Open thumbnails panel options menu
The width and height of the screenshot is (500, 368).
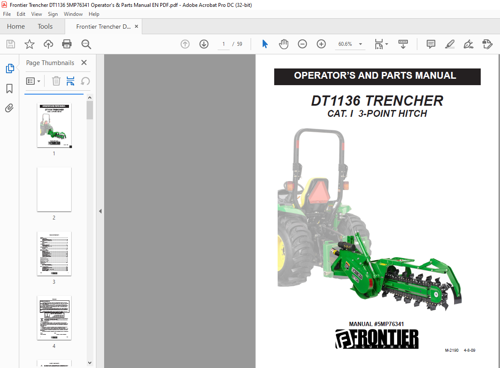(x=33, y=81)
